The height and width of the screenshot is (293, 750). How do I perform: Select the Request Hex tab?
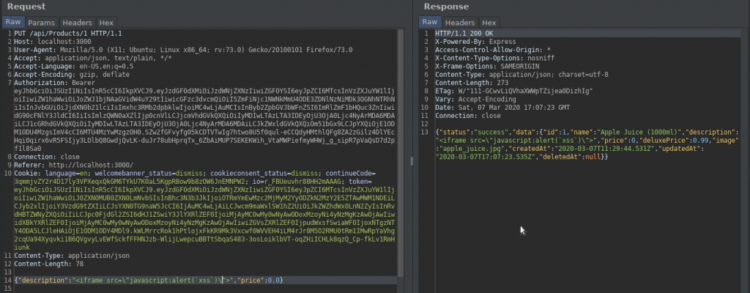[105, 23]
